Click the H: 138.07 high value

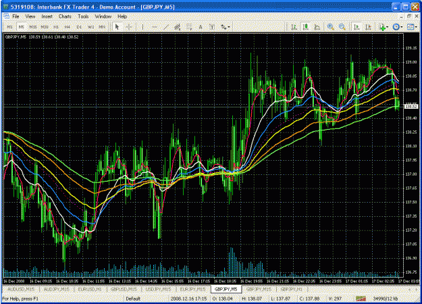coord(252,299)
